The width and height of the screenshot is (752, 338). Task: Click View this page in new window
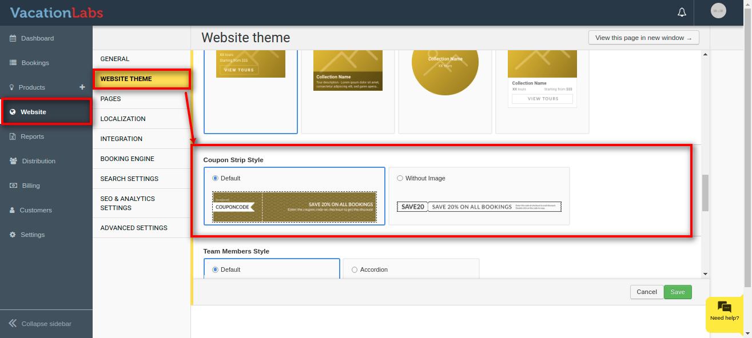coord(643,38)
